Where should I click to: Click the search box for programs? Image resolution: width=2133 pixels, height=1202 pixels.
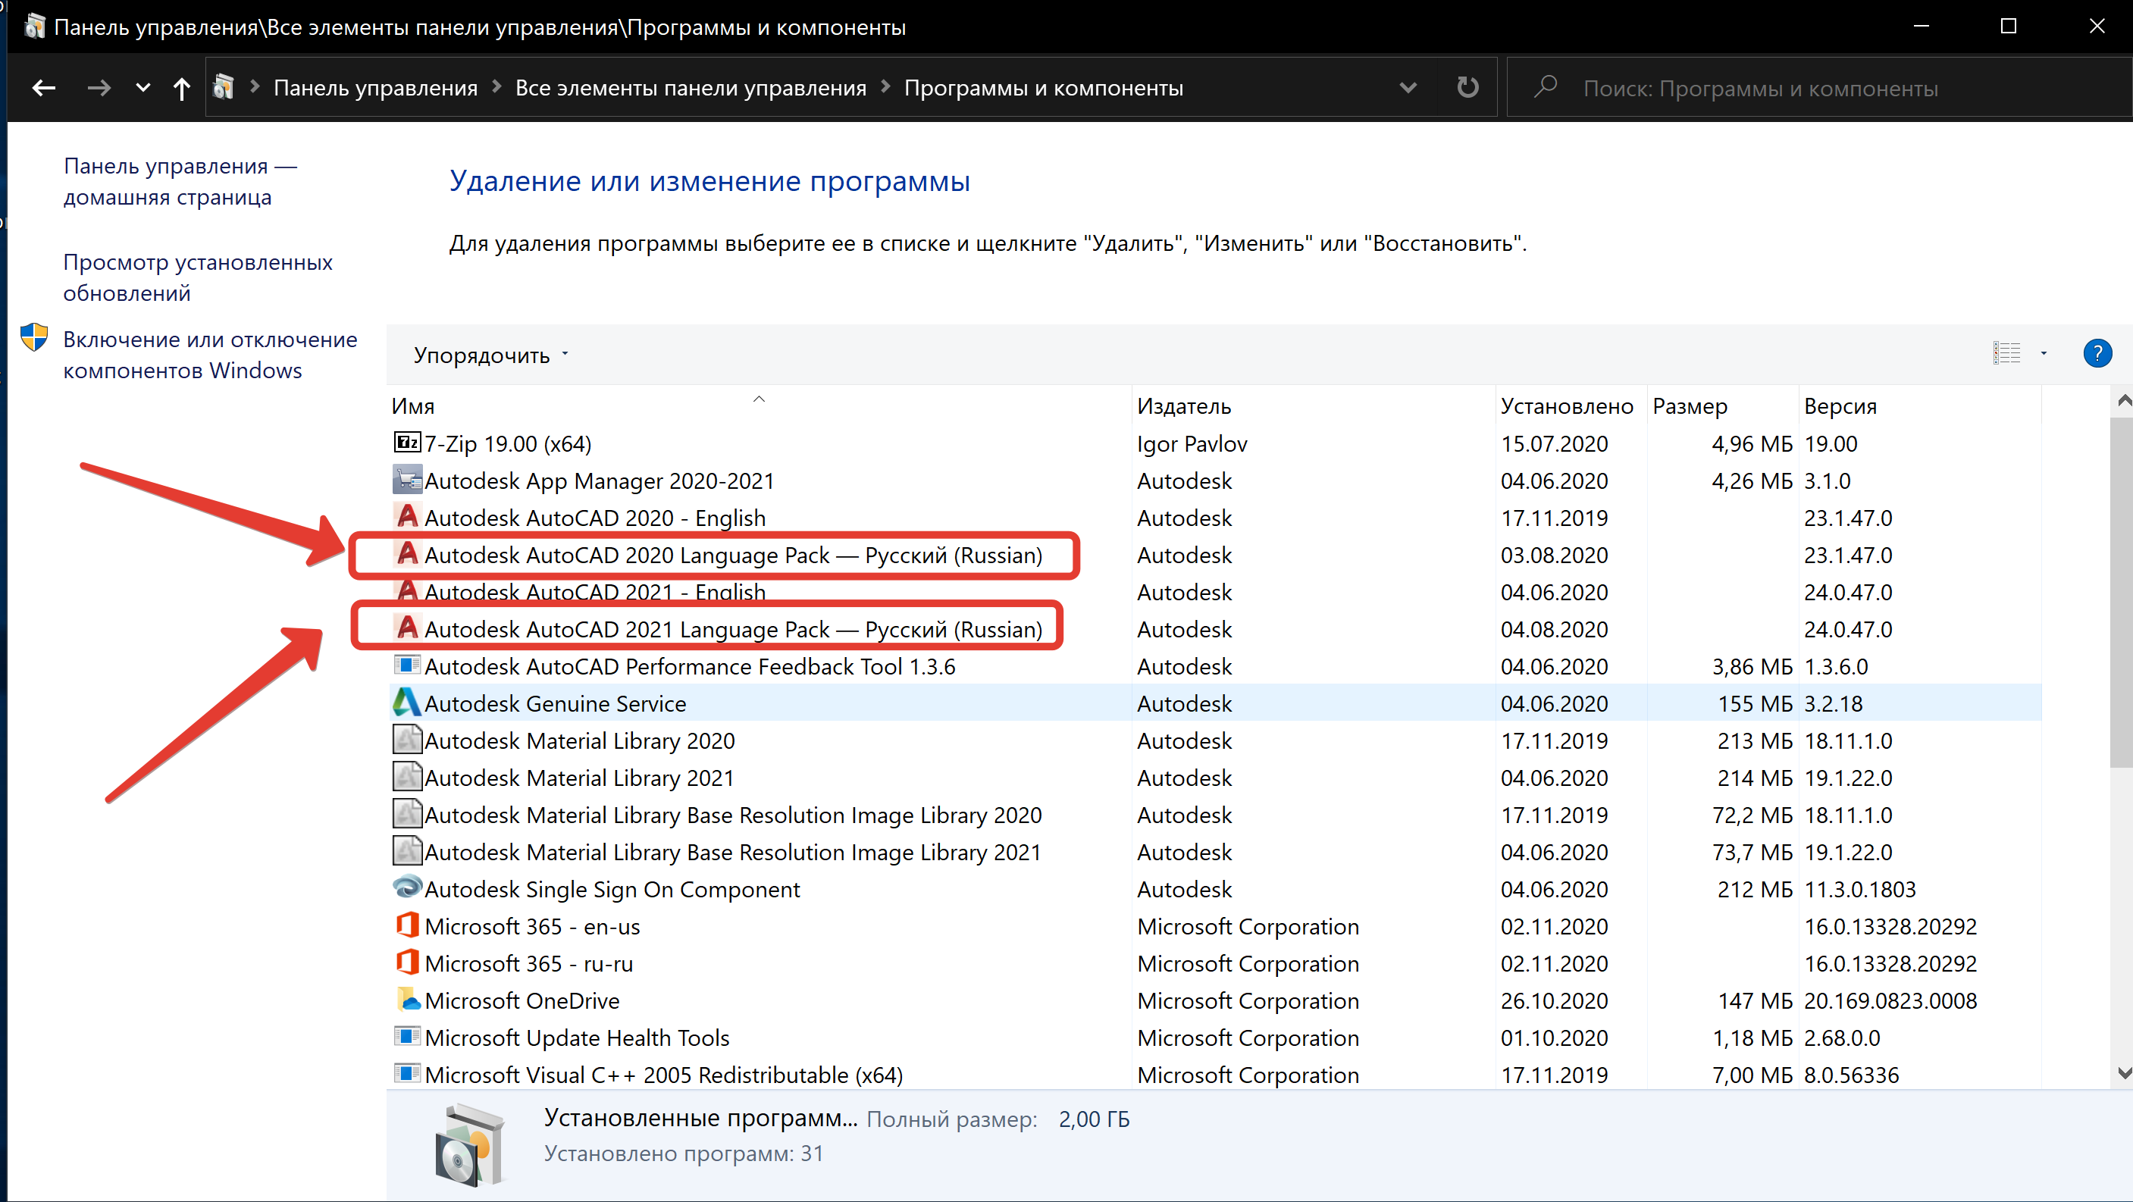click(x=1821, y=88)
